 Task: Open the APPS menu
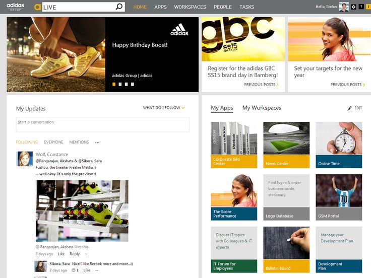tap(160, 7)
